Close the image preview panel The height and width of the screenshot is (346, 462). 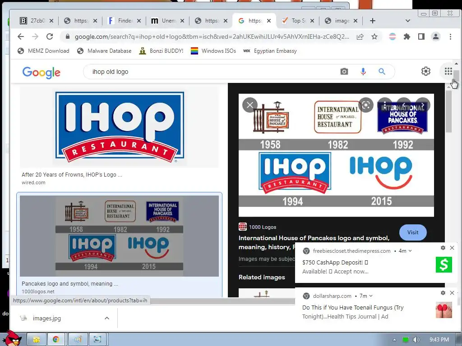coord(250,105)
